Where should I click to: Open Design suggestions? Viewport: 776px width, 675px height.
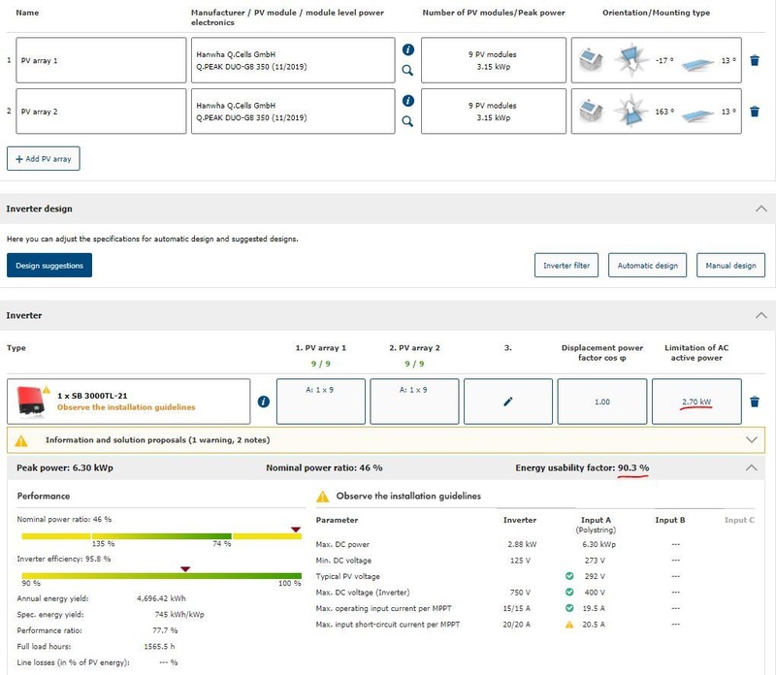coord(49,265)
